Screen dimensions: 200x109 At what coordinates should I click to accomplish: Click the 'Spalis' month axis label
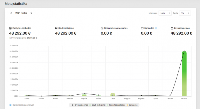(x=156, y=98)
